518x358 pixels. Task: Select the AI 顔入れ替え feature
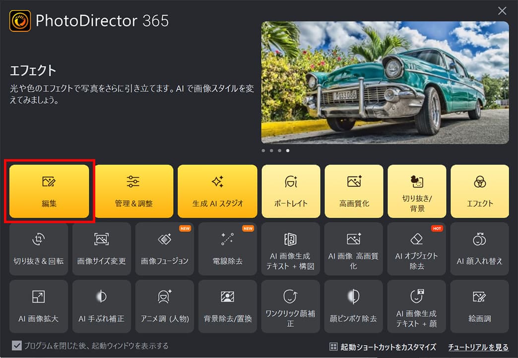tap(480, 248)
